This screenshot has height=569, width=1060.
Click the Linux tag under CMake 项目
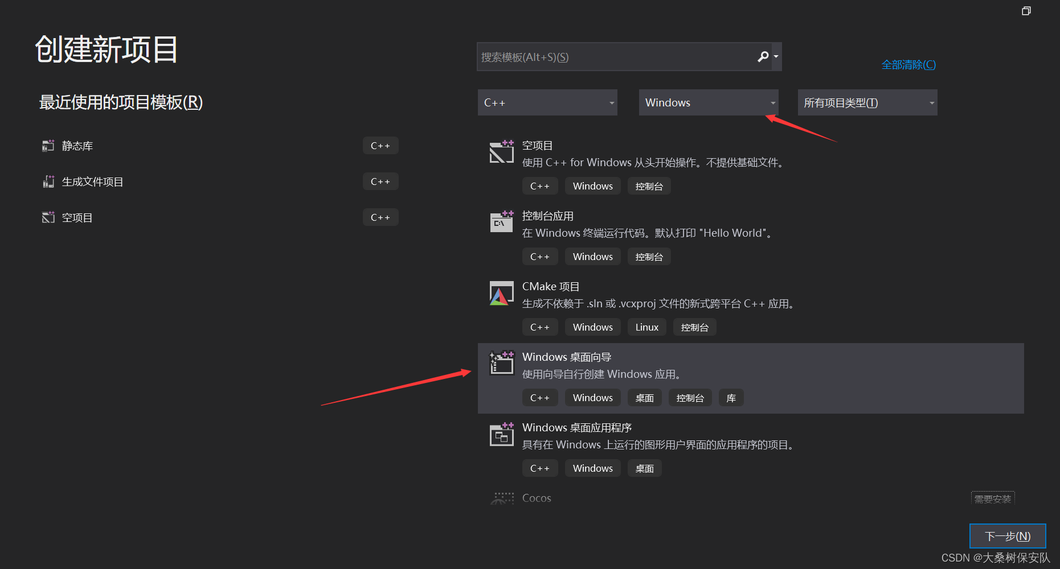647,327
